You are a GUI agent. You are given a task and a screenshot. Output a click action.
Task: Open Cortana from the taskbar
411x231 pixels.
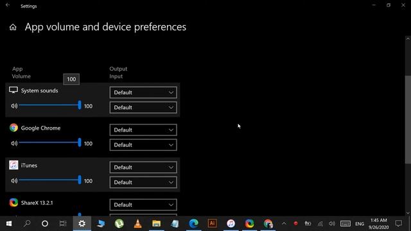point(45,223)
